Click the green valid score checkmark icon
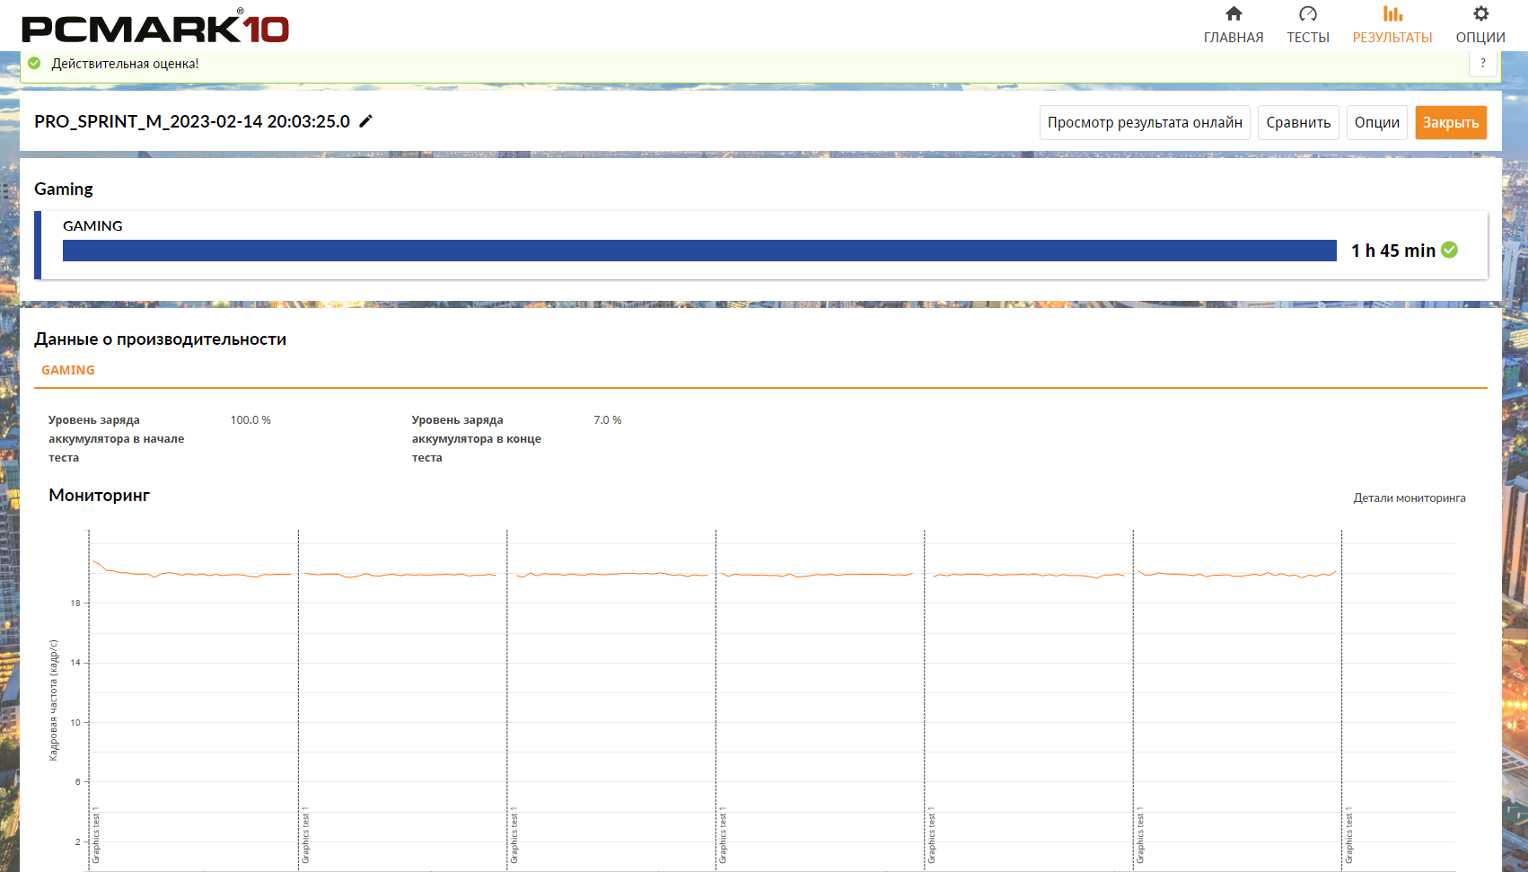 (x=34, y=64)
